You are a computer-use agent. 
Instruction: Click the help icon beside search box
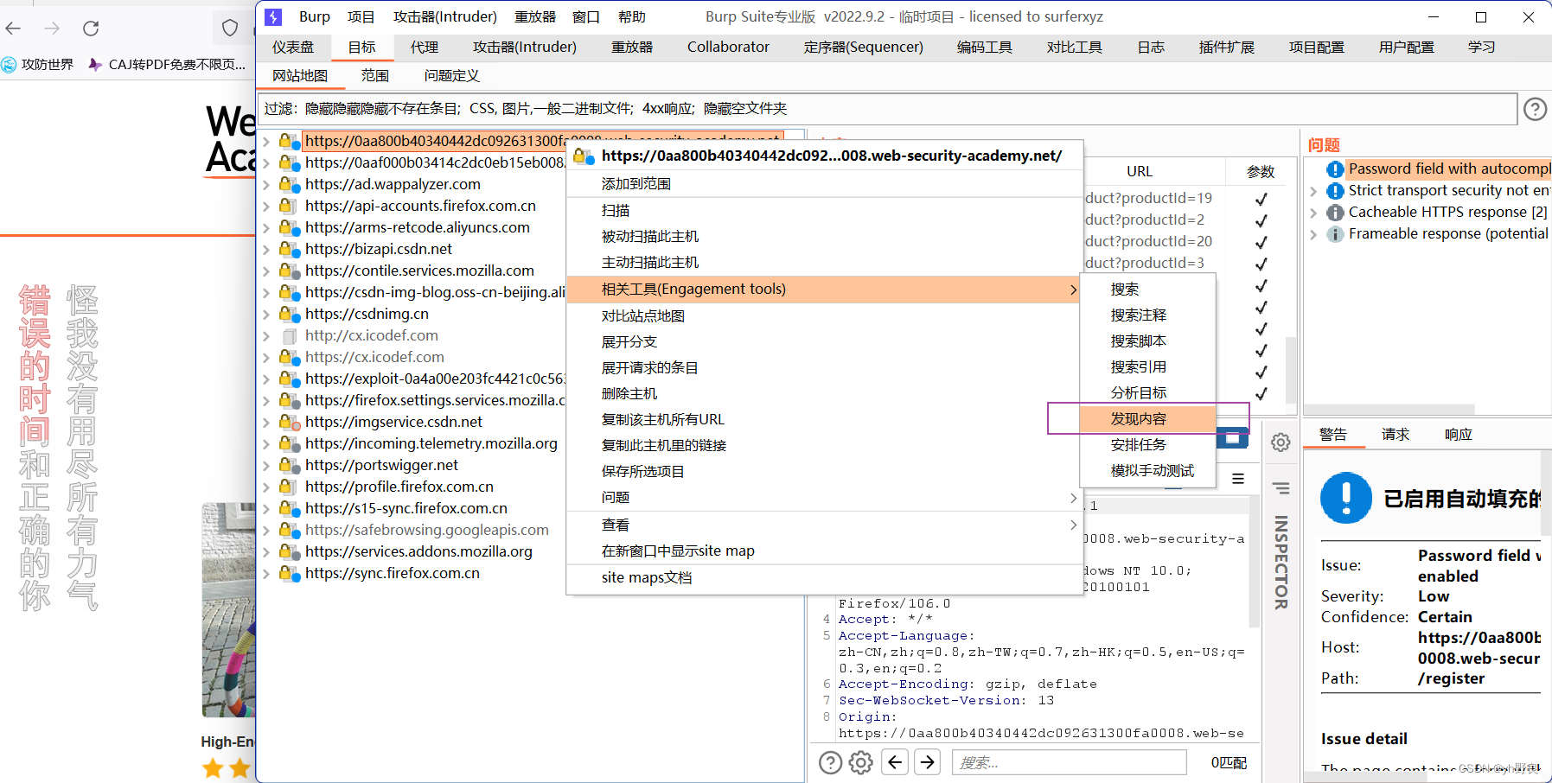pos(830,762)
